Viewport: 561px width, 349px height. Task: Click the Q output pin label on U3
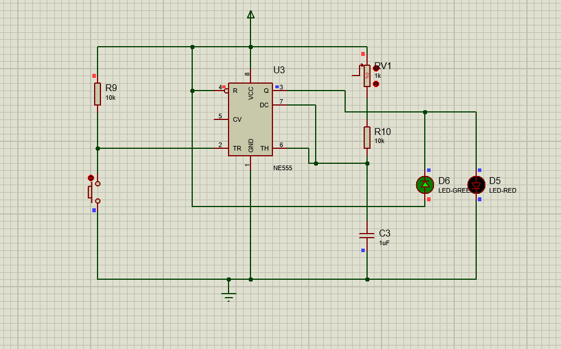(x=266, y=91)
